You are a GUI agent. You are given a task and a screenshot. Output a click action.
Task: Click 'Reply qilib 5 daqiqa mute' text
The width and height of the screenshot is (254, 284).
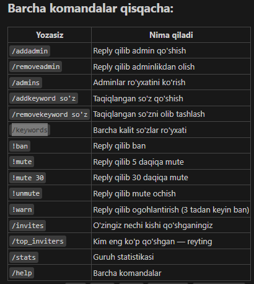coord(138,162)
